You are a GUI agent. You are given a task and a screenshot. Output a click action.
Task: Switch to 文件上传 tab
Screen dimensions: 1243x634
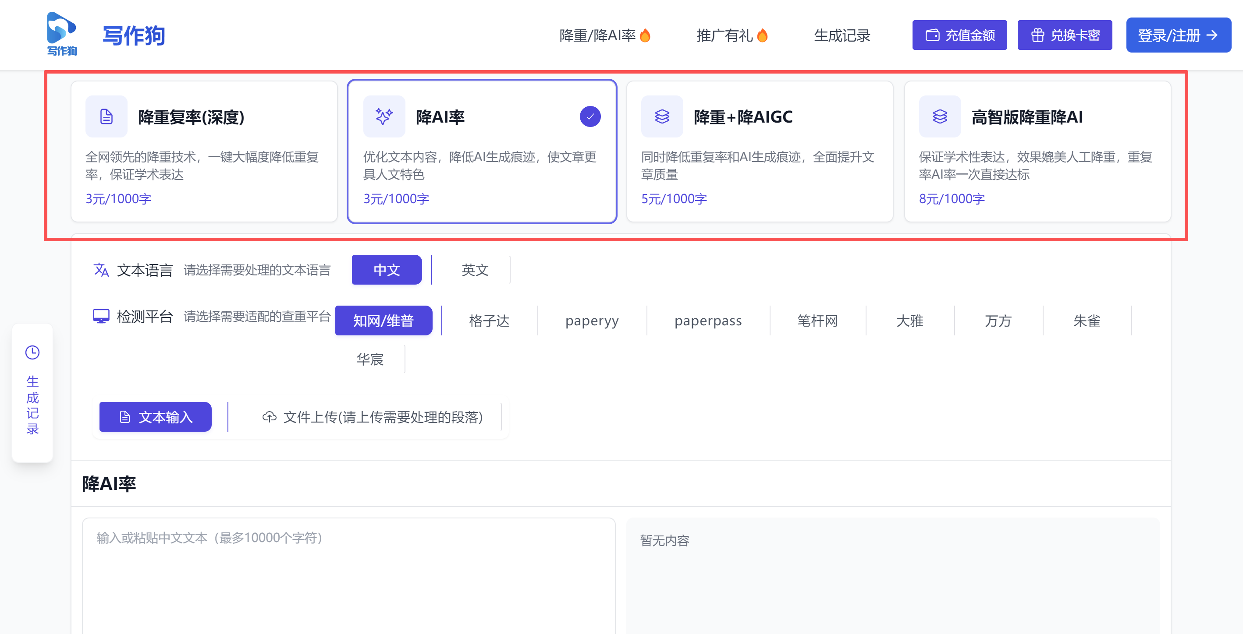point(373,416)
